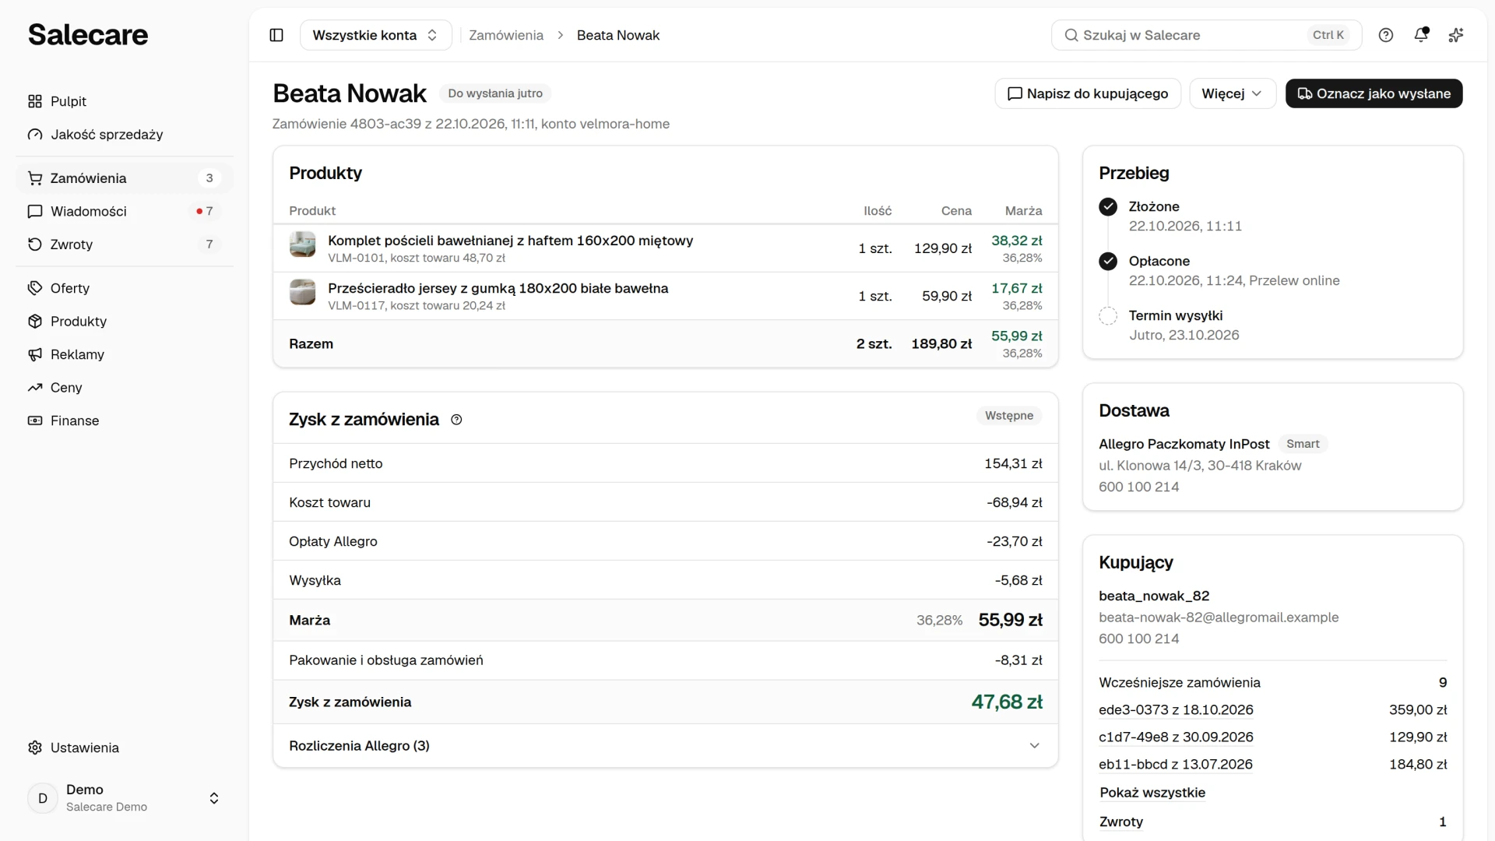Open earlier order c1d7-49e8 z 30.09.2026
This screenshot has width=1495, height=841.
coord(1176,737)
